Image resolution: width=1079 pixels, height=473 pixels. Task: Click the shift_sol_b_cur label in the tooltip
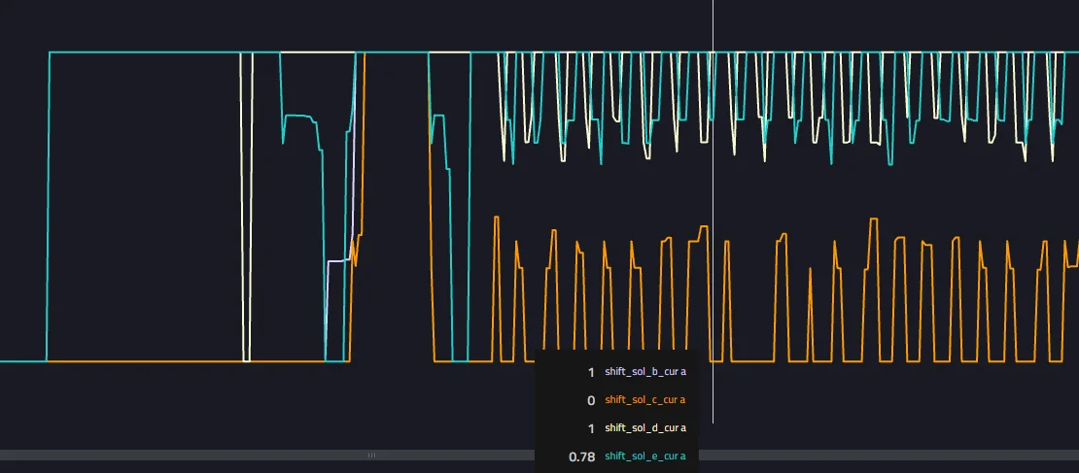(644, 372)
